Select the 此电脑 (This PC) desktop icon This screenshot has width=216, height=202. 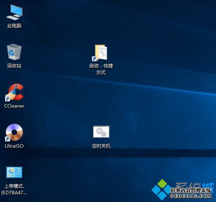(14, 12)
